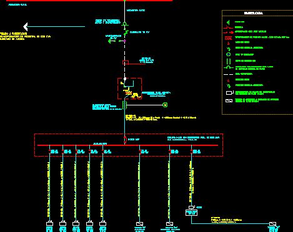This screenshot has width=293, height=232.
Task: Select the thick red busbar at the top
Action: [x=89, y=1]
